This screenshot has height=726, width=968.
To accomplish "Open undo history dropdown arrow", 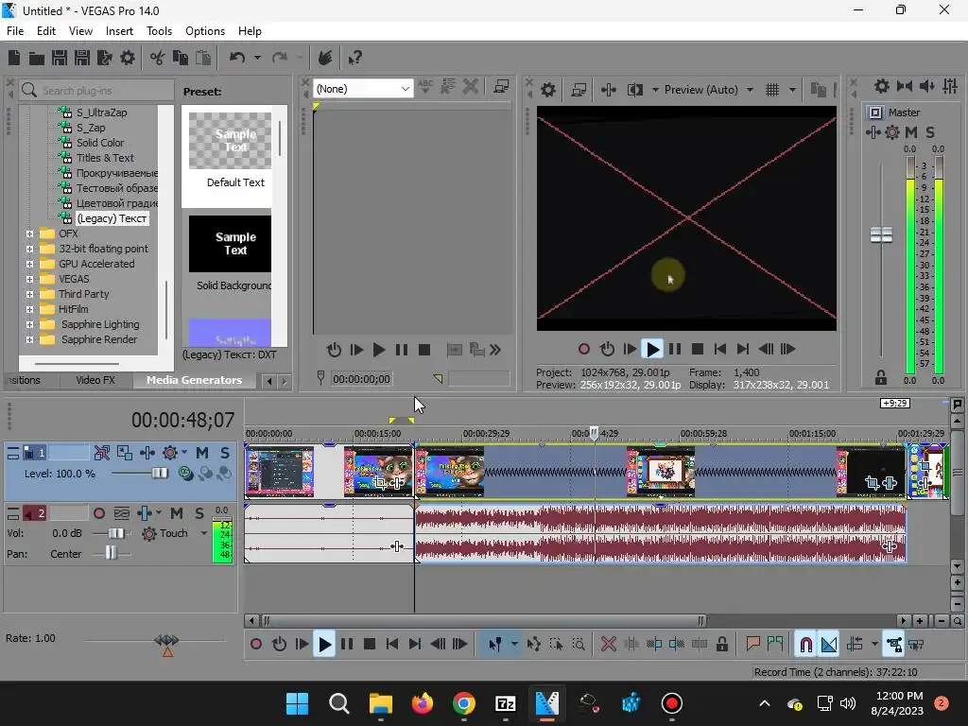I will tap(257, 58).
